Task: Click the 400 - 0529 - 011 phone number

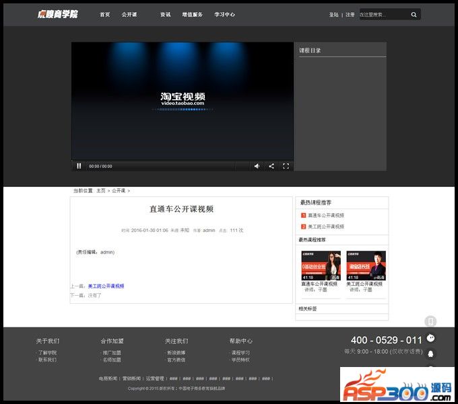Action: (x=387, y=340)
